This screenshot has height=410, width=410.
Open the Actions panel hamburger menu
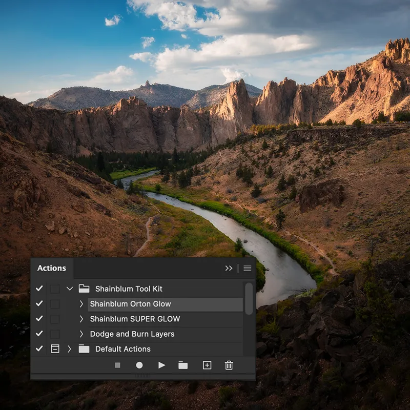[248, 268]
